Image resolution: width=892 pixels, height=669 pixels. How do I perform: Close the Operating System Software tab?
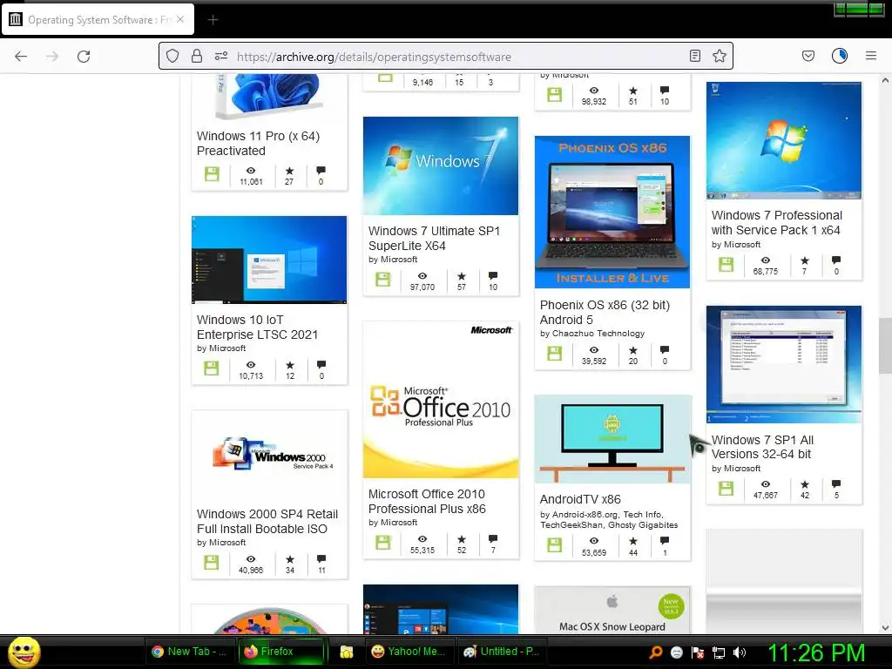pyautogui.click(x=180, y=19)
